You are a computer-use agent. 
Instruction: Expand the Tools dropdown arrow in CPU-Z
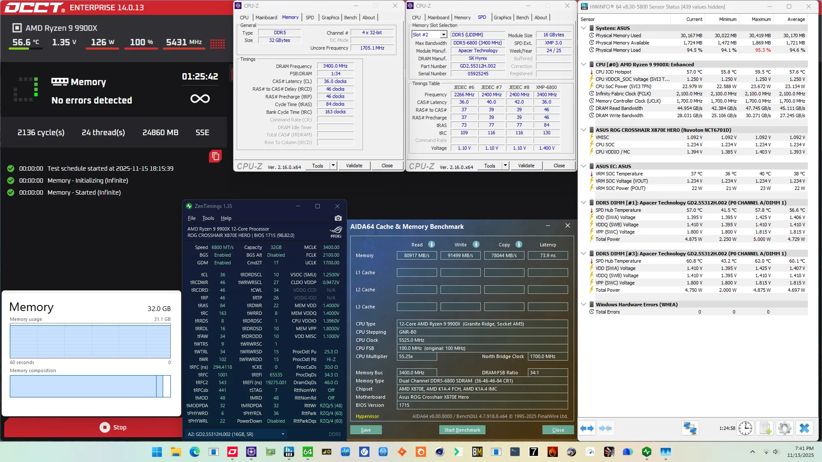(333, 166)
